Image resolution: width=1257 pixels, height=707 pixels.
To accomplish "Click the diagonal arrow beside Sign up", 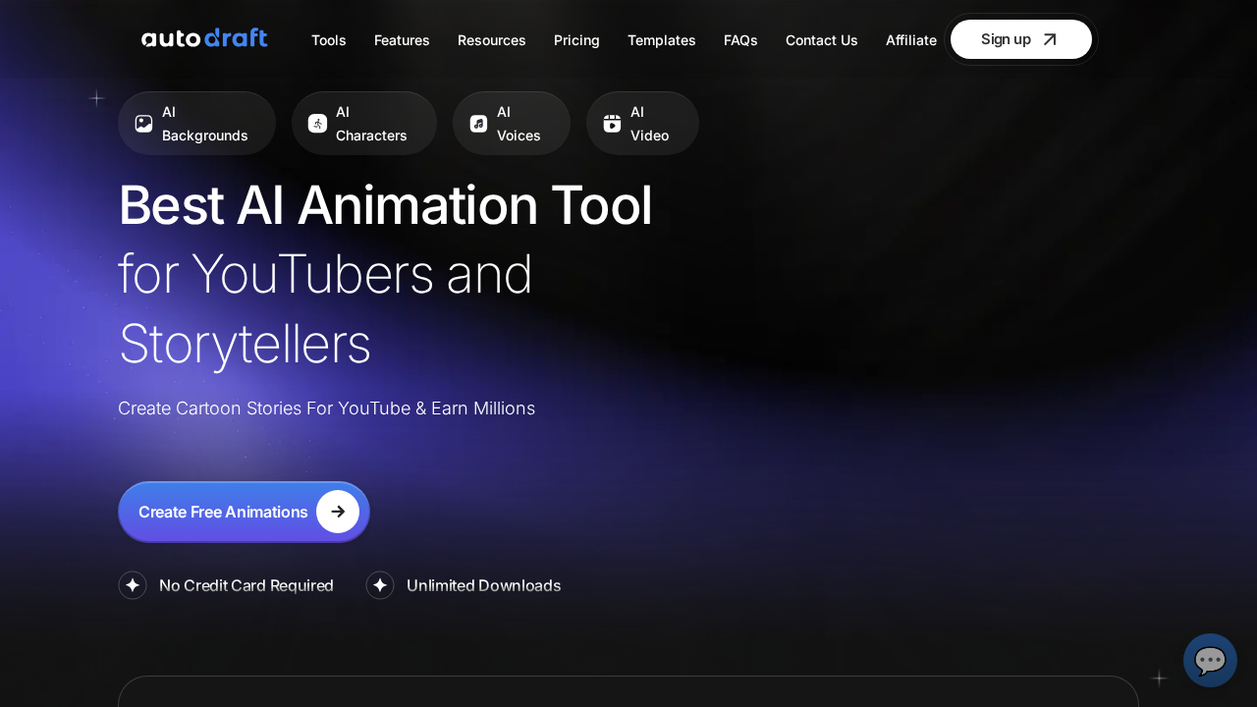I will coord(1050,39).
